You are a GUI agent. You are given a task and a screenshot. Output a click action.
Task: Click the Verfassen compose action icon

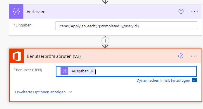coord(16,11)
